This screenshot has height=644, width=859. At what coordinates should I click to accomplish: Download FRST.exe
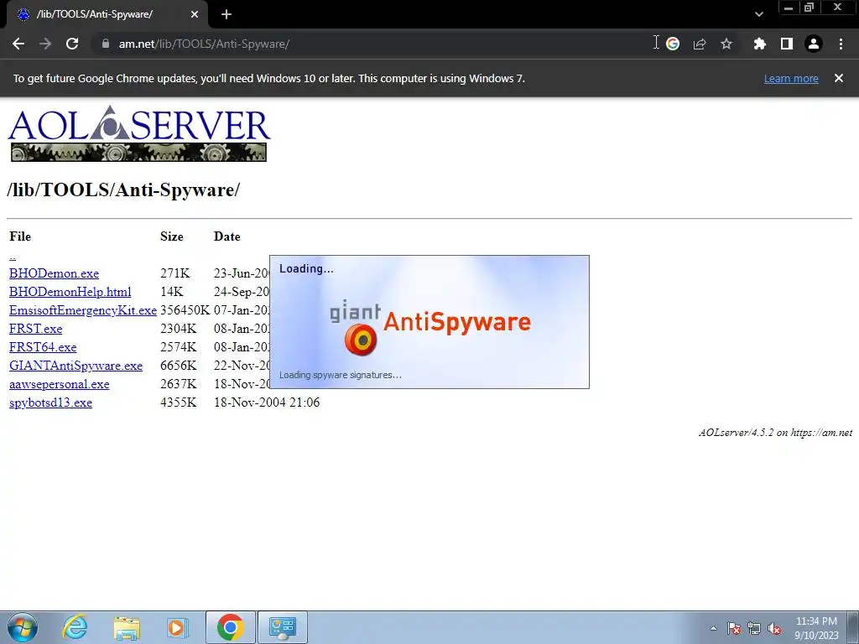[35, 329]
